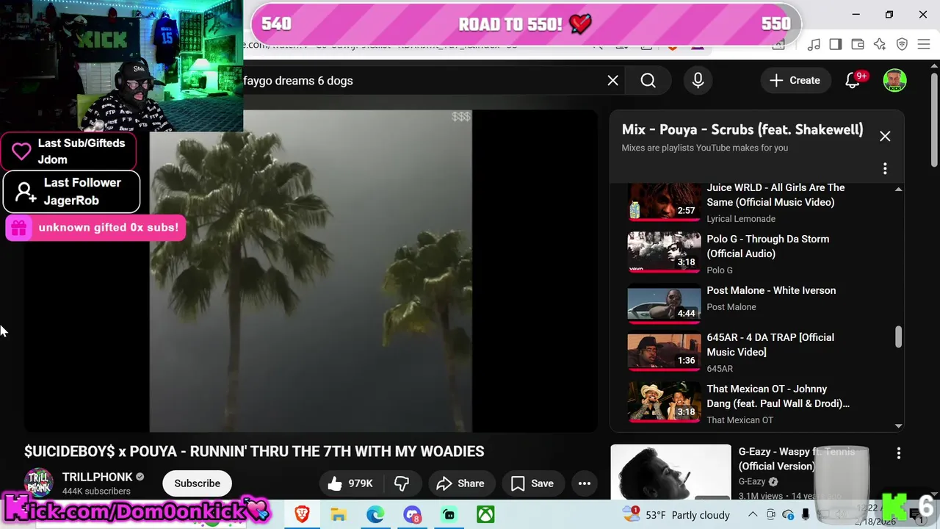Open Discord from the taskbar
This screenshot has height=529, width=940.
412,514
